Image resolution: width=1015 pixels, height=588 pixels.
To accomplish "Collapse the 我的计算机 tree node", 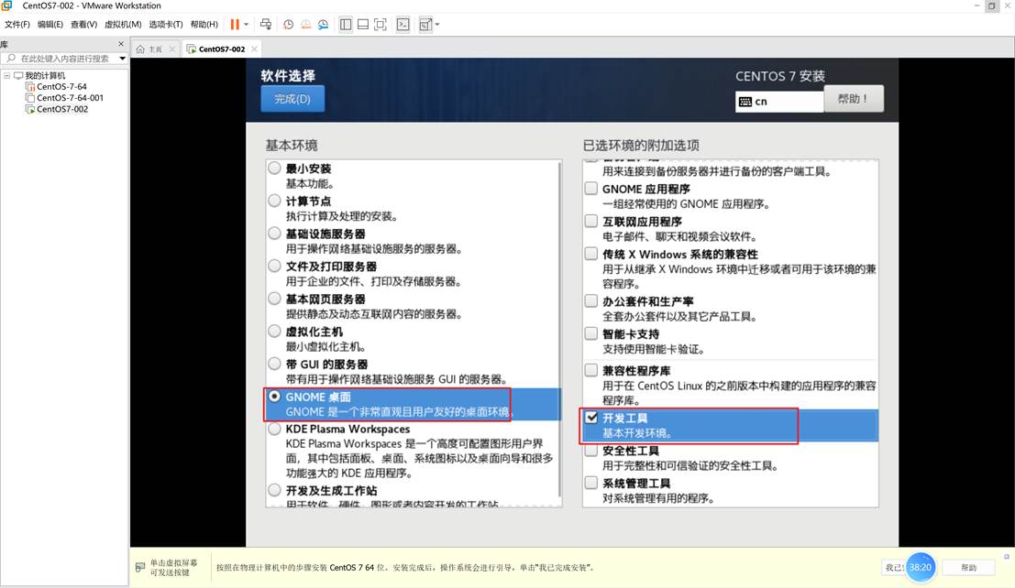I will (7, 76).
